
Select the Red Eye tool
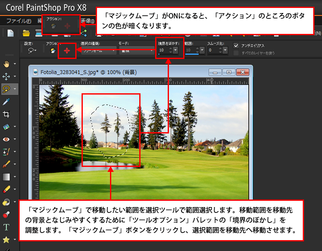(6, 139)
